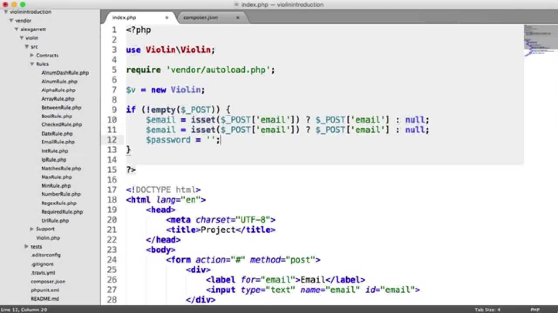Open README.md in the sidebar
Screen dimensions: 558x313
44,299
